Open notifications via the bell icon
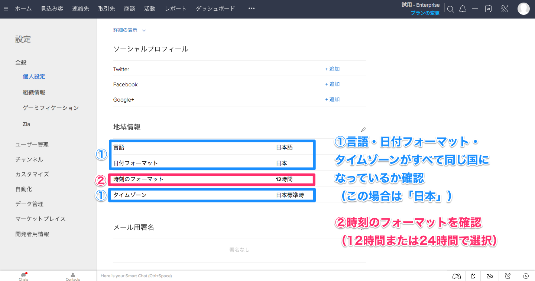The width and height of the screenshot is (535, 281). point(463,9)
